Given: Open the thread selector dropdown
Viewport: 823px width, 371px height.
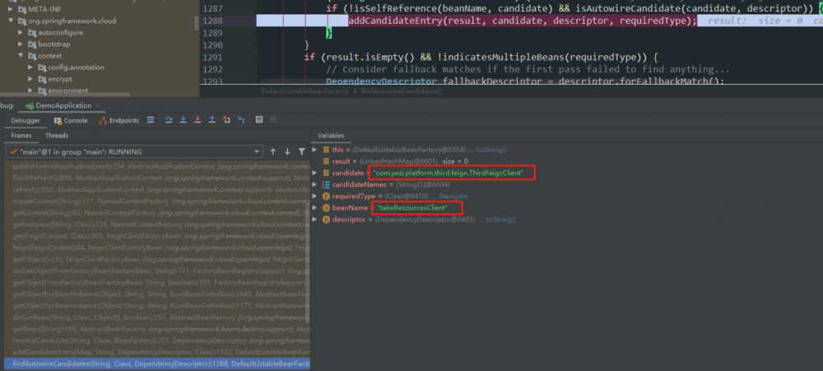Looking at the screenshot, I should (257, 151).
